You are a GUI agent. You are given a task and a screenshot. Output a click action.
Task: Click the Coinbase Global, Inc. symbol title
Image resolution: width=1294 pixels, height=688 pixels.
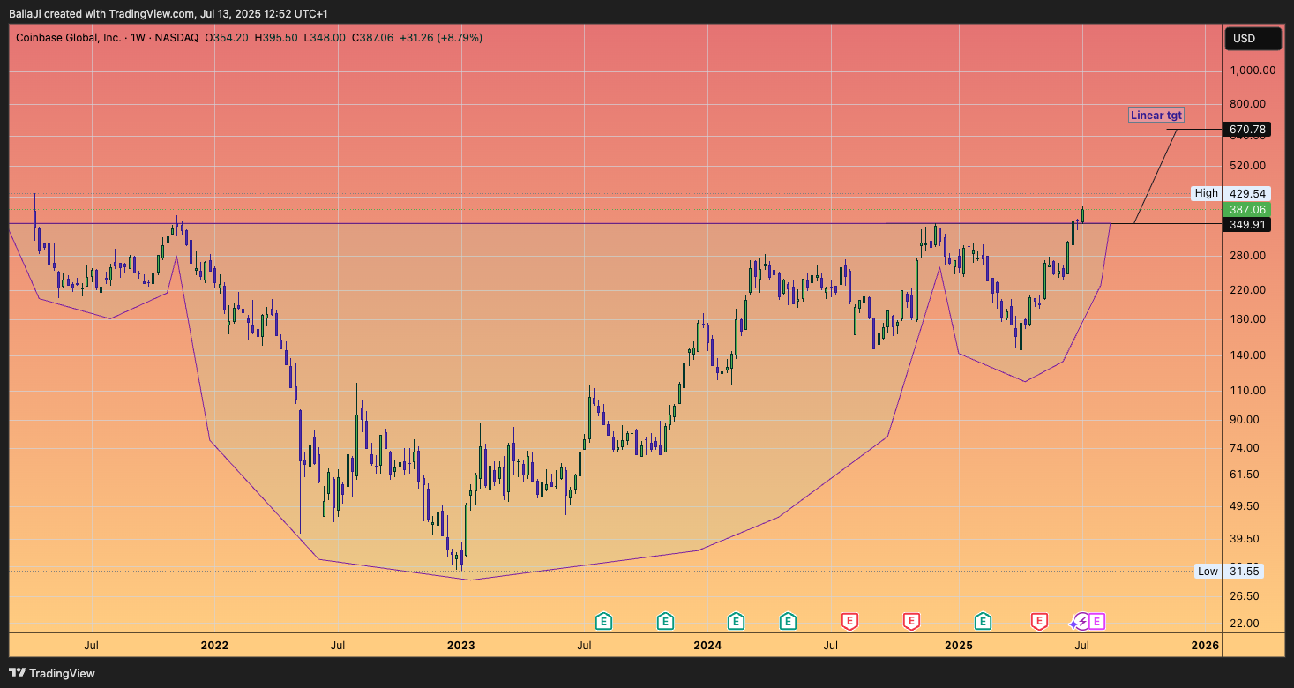coord(69,38)
